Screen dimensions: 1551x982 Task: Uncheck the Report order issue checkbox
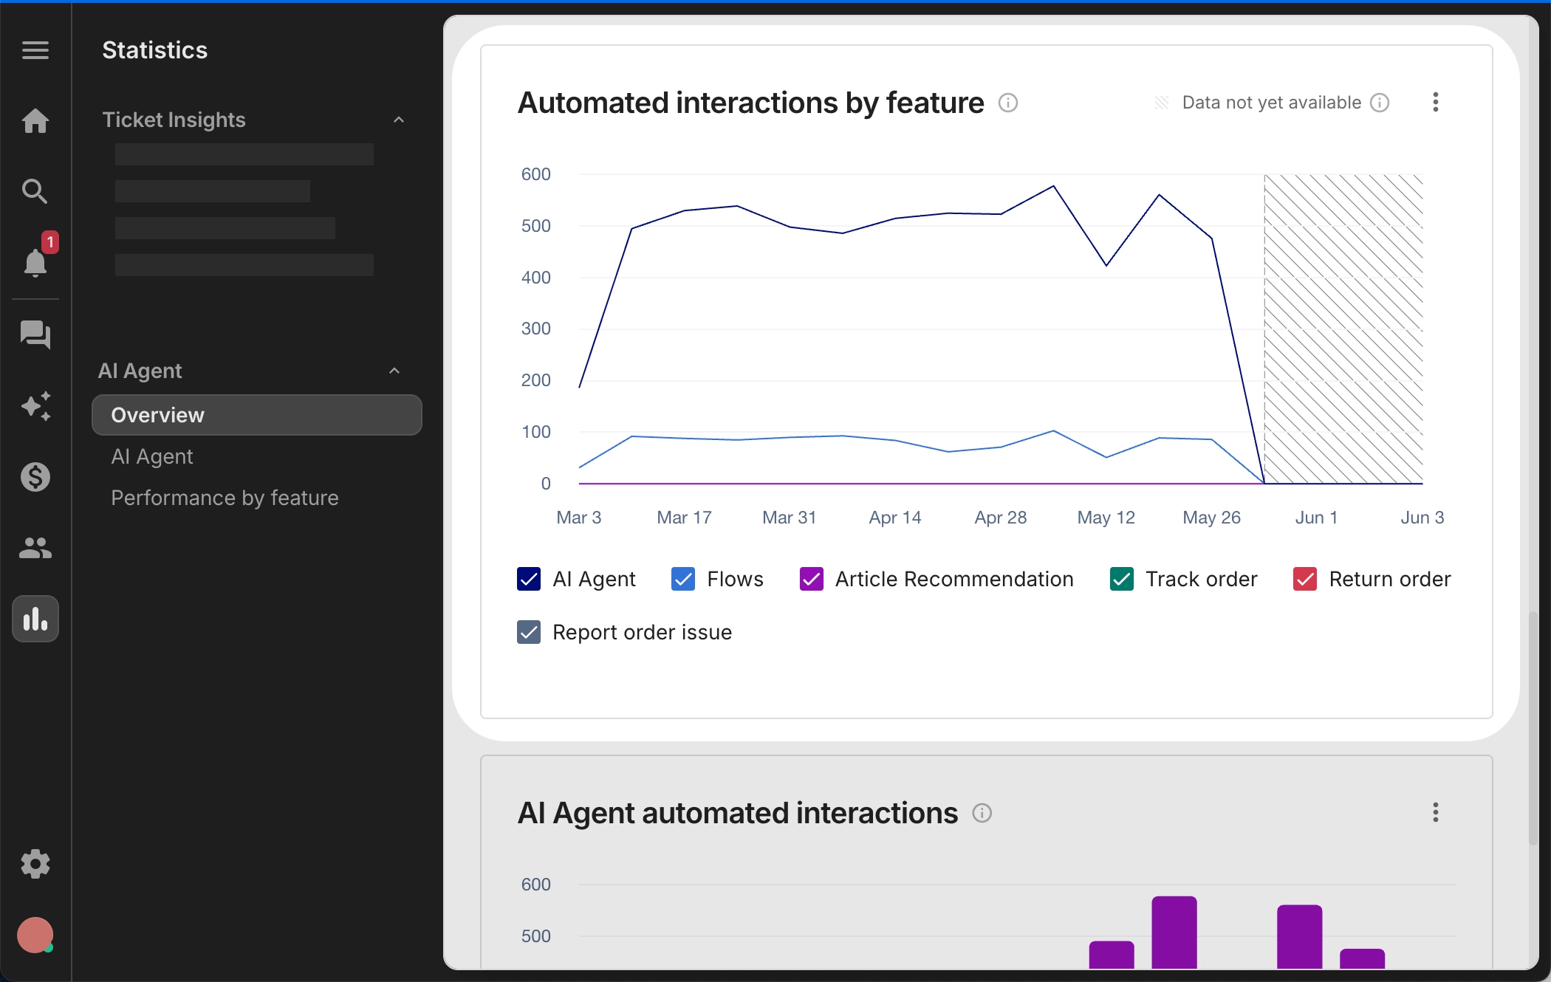[529, 632]
